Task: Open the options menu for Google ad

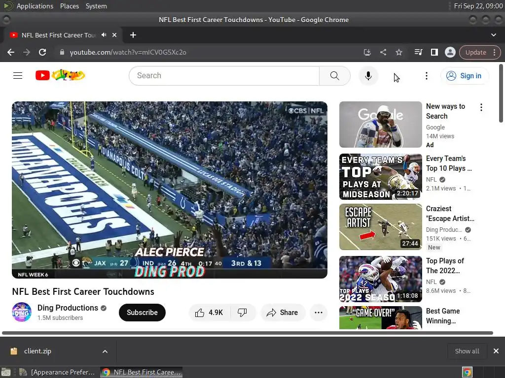Action: click(481, 107)
